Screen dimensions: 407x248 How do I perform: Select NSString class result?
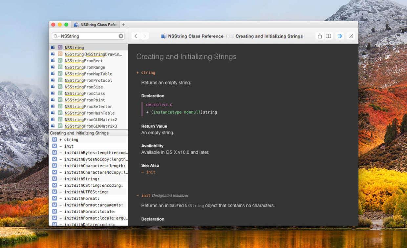(x=88, y=48)
